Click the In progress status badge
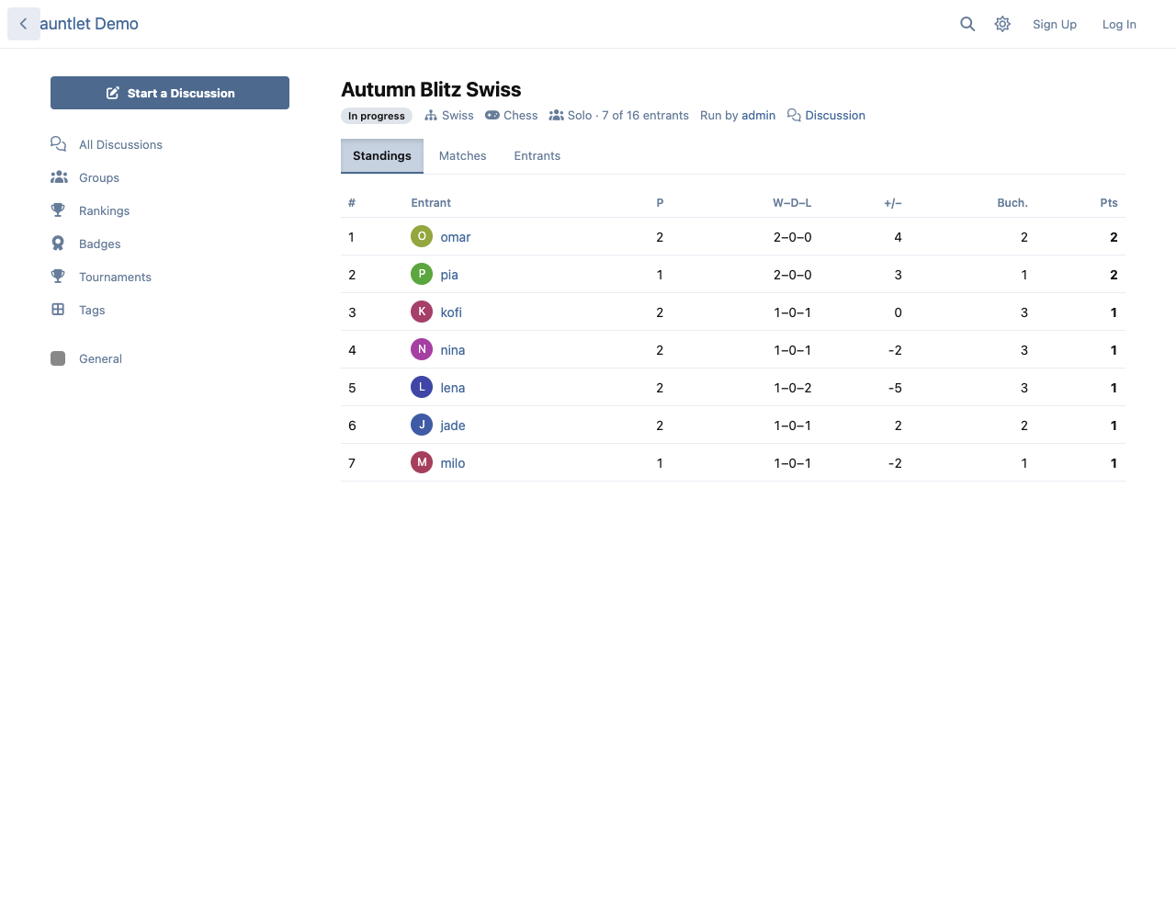Viewport: 1176px width, 919px height. 377,116
